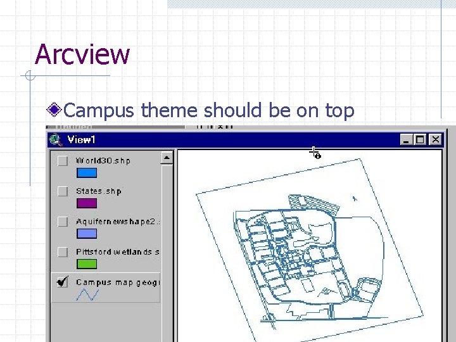Select the World30.shp theme name
This screenshot has height=342, width=456.
point(103,161)
